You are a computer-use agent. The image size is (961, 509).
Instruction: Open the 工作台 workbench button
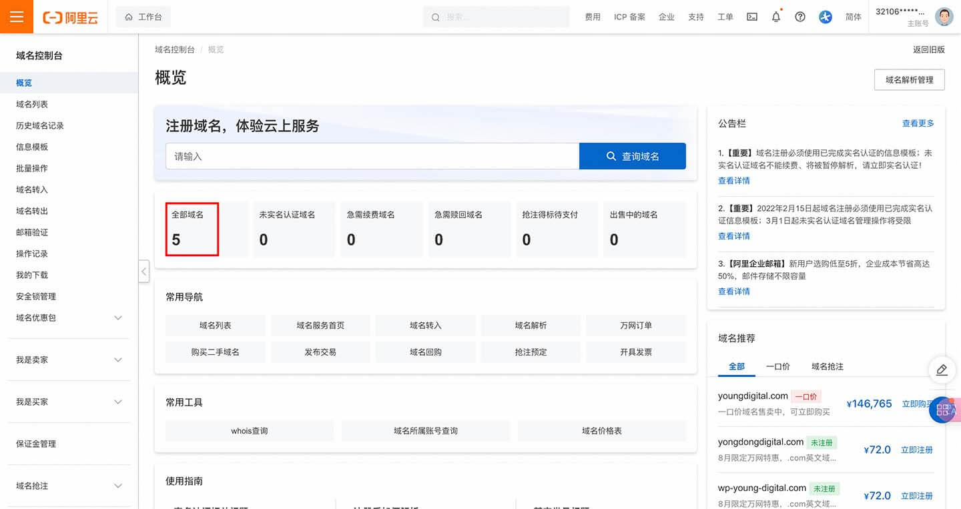point(143,17)
